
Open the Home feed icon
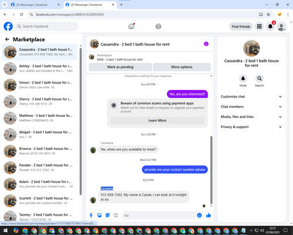coord(131,26)
